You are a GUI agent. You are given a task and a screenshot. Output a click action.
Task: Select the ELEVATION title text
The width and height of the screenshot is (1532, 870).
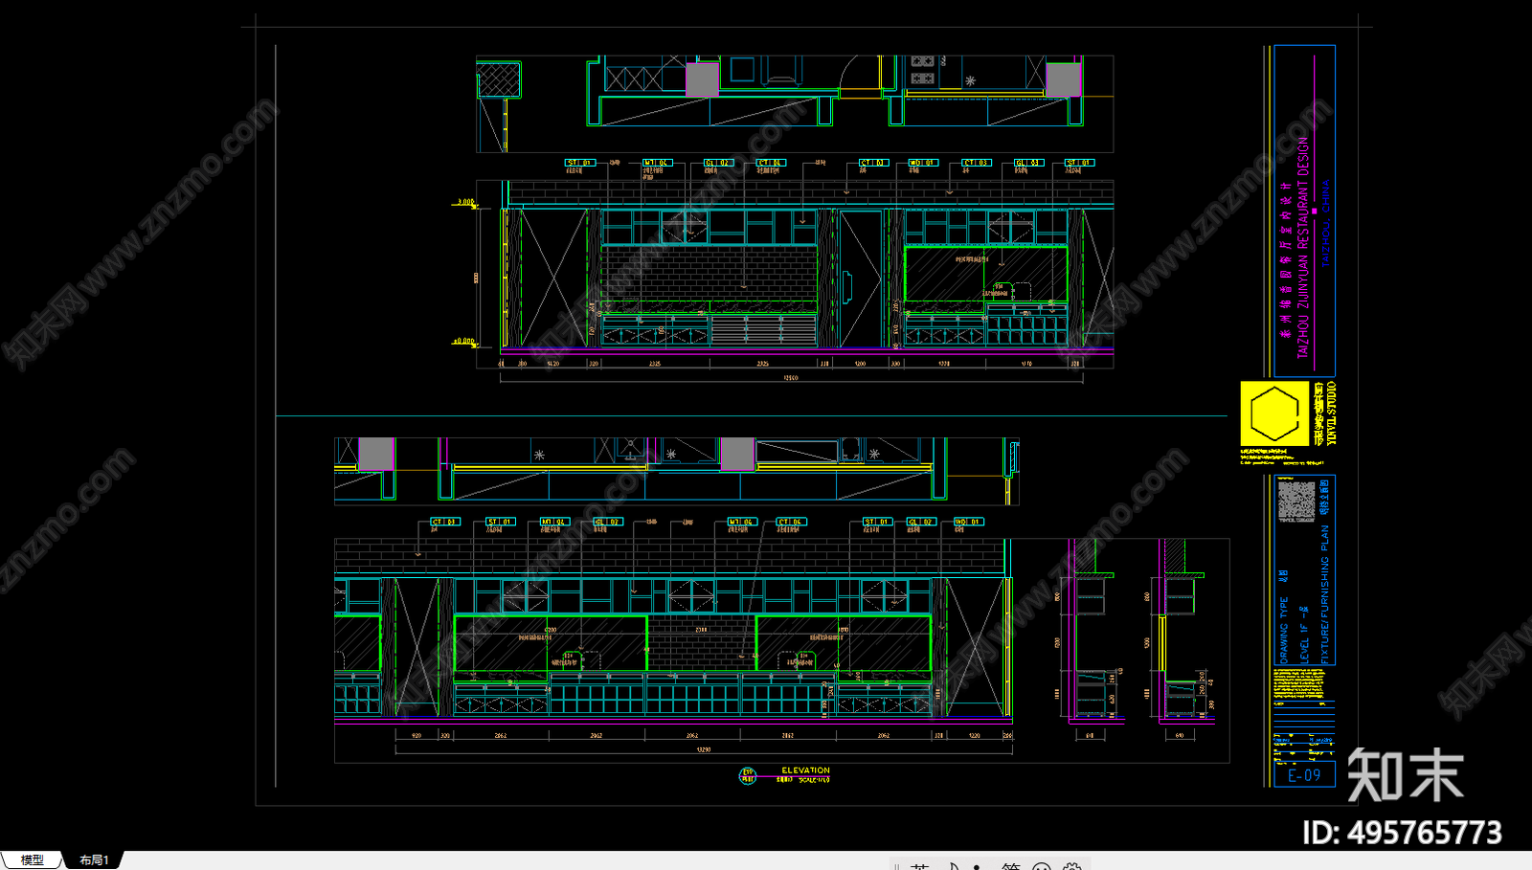pyautogui.click(x=805, y=770)
